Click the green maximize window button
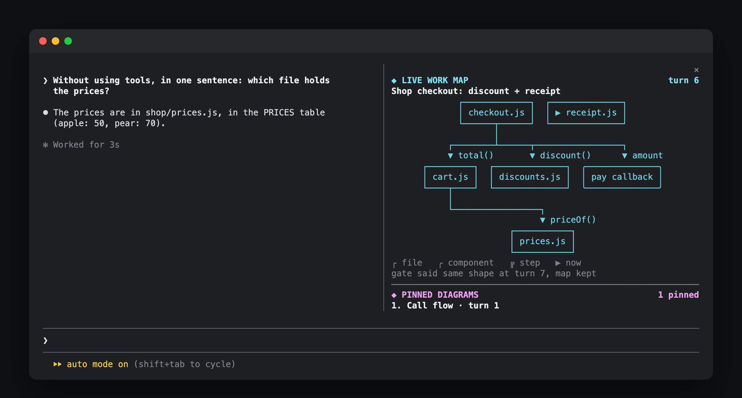742x398 pixels. tap(68, 41)
